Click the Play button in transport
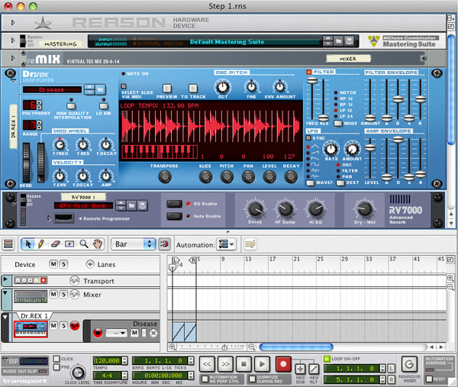 [x=262, y=364]
